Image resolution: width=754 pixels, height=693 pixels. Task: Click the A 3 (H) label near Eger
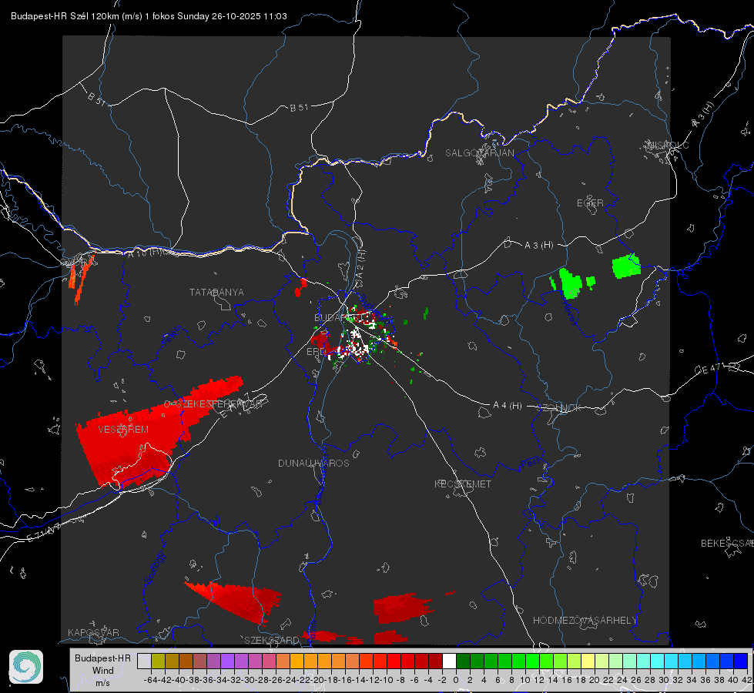tap(538, 246)
